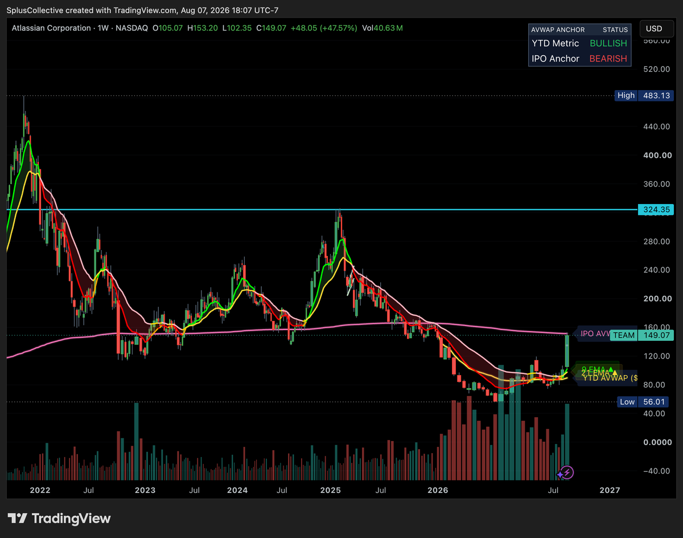Click the SplusCollective snapshot caption text
The image size is (683, 538).
(x=143, y=10)
